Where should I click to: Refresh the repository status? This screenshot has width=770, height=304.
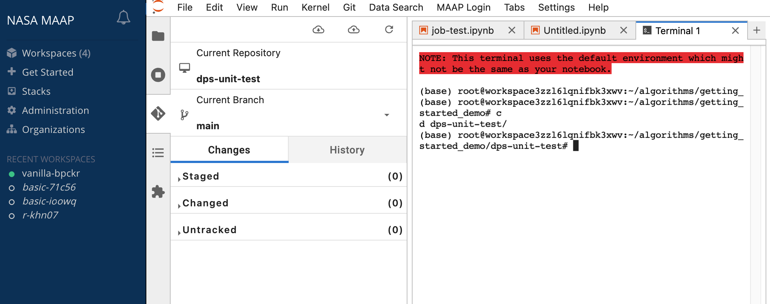point(389,29)
